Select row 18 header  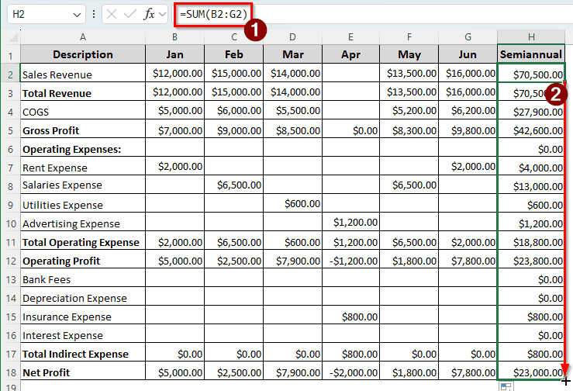[10, 372]
